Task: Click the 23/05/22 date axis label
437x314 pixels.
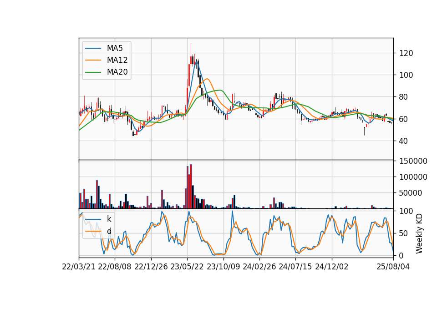Action: (x=187, y=267)
